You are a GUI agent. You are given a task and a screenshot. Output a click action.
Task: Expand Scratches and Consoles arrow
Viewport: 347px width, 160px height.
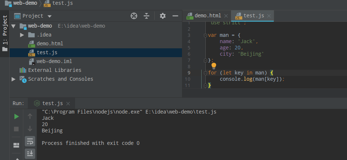tap(13, 79)
